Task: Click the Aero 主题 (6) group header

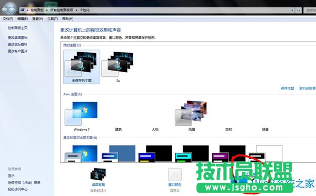Action: click(x=73, y=94)
